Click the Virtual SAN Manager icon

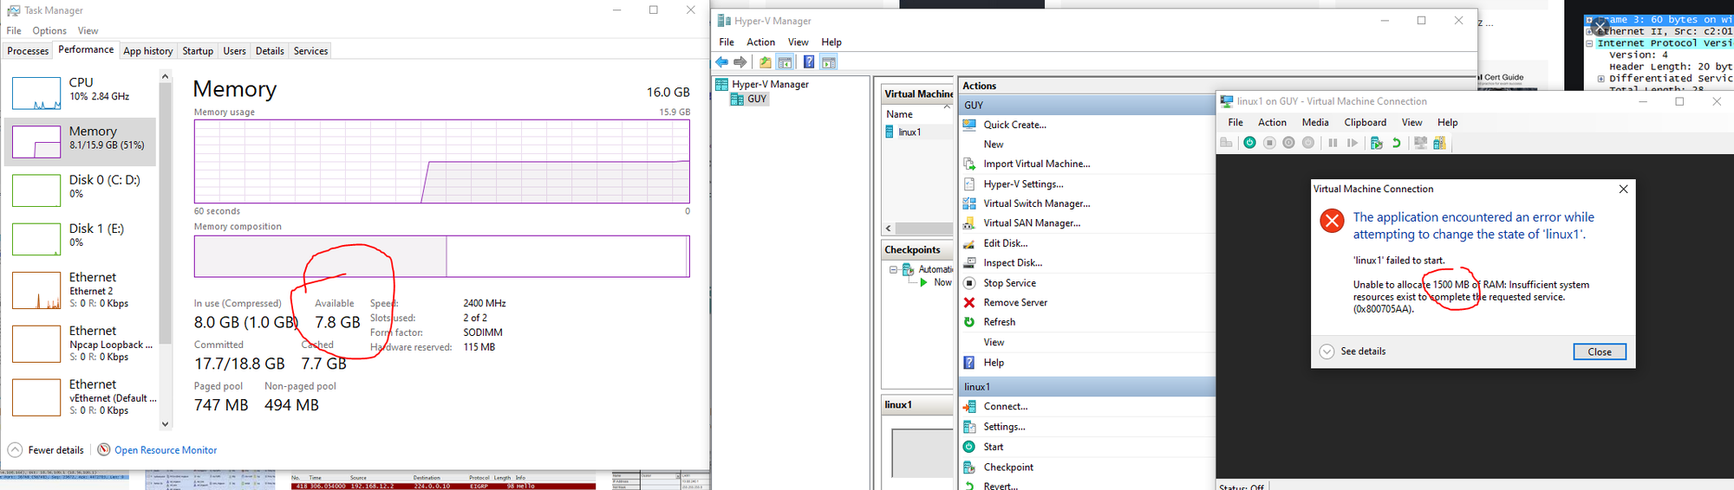point(969,223)
